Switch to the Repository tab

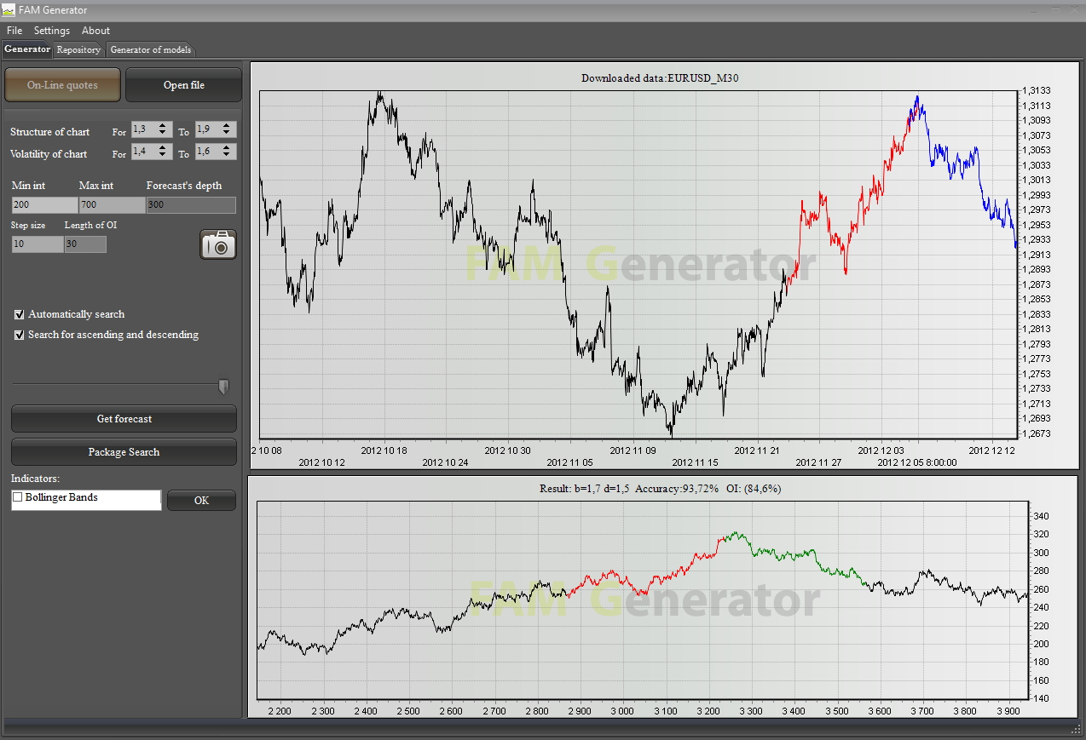(78, 49)
